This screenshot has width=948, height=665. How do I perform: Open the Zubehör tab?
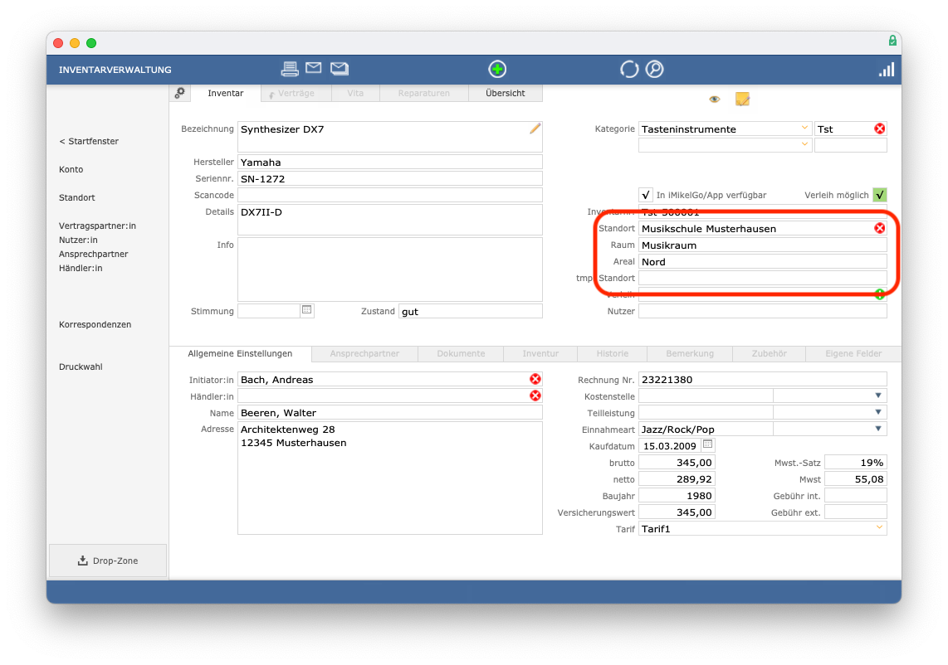[769, 353]
